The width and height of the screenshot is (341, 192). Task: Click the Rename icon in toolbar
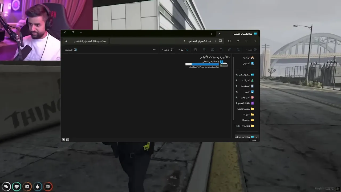(213, 50)
